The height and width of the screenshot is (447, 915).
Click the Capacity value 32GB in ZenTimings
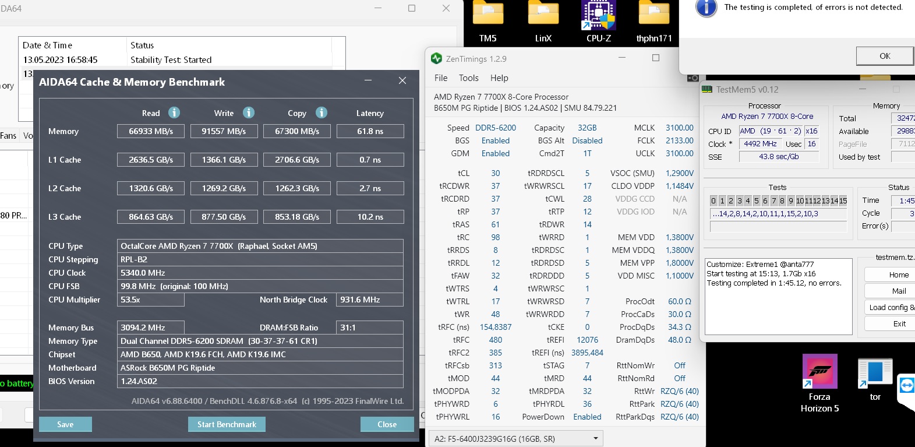tap(587, 128)
